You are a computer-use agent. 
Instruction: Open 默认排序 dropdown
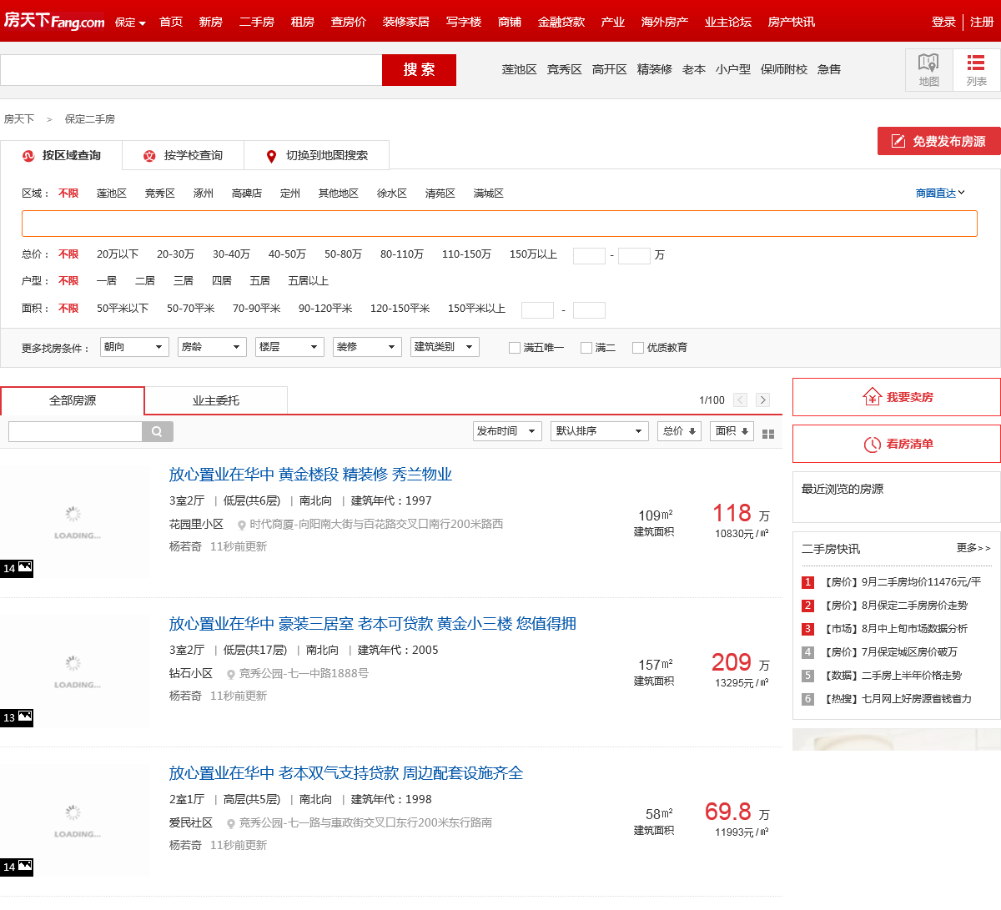tap(600, 431)
